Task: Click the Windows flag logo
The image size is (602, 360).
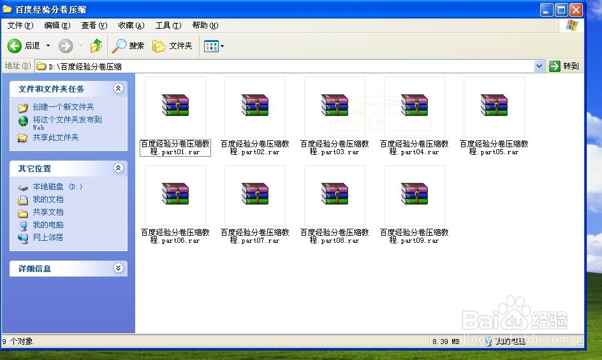Action: click(571, 25)
